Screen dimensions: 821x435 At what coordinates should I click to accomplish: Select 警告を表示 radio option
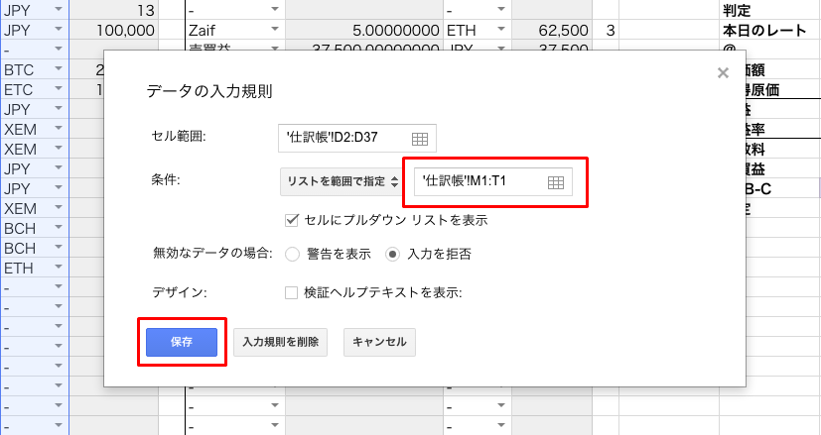(x=292, y=254)
